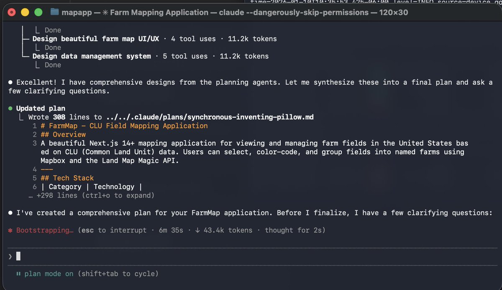Click the '| Category | Technology |' table line
This screenshot has width=502, height=290.
click(x=92, y=187)
